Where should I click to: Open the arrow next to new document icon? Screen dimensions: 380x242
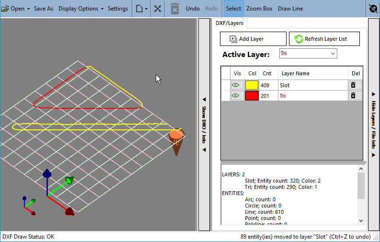(146, 9)
